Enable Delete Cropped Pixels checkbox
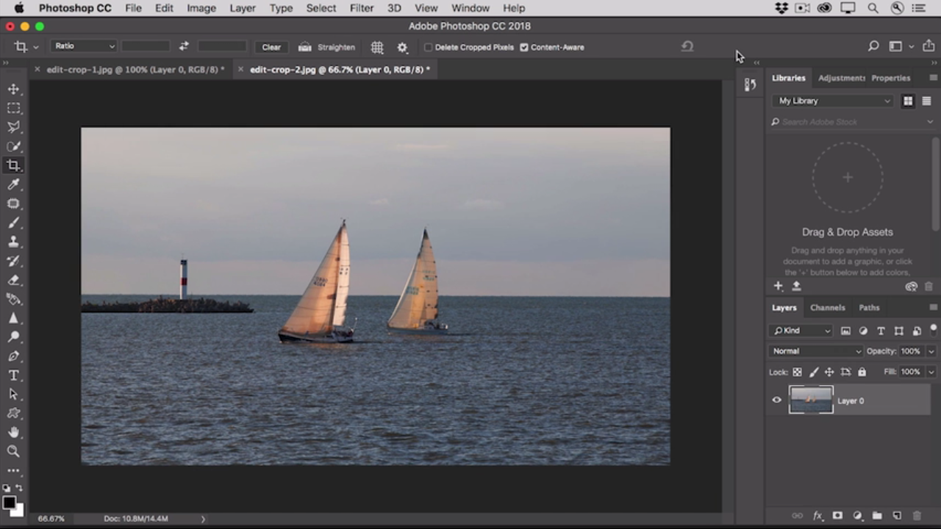Image resolution: width=941 pixels, height=529 pixels. click(x=429, y=47)
